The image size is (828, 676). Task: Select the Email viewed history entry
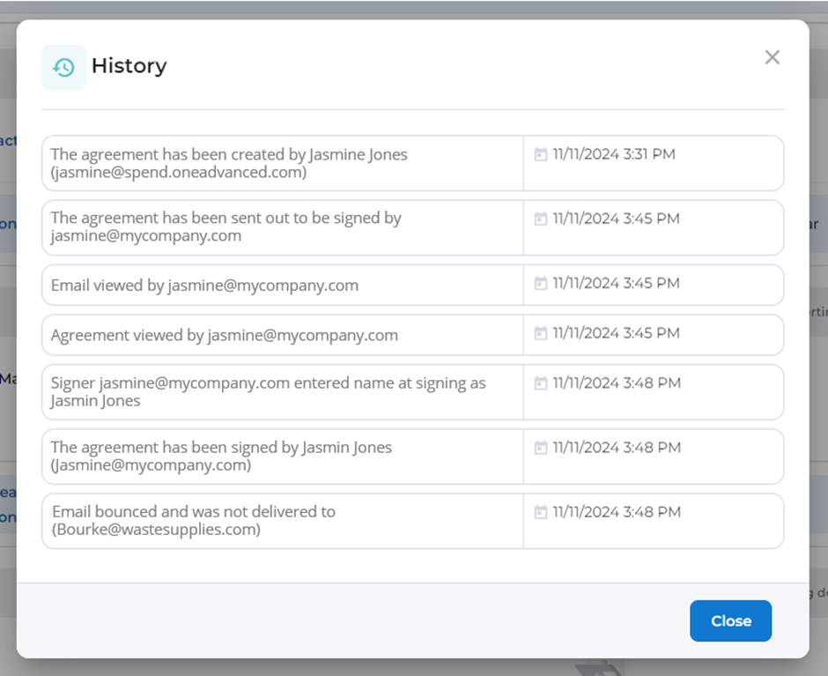[x=204, y=286]
